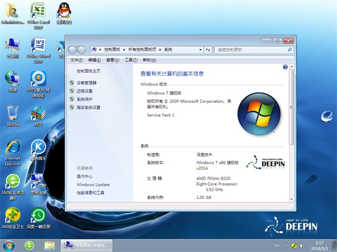Click the help question mark icon

[285, 67]
